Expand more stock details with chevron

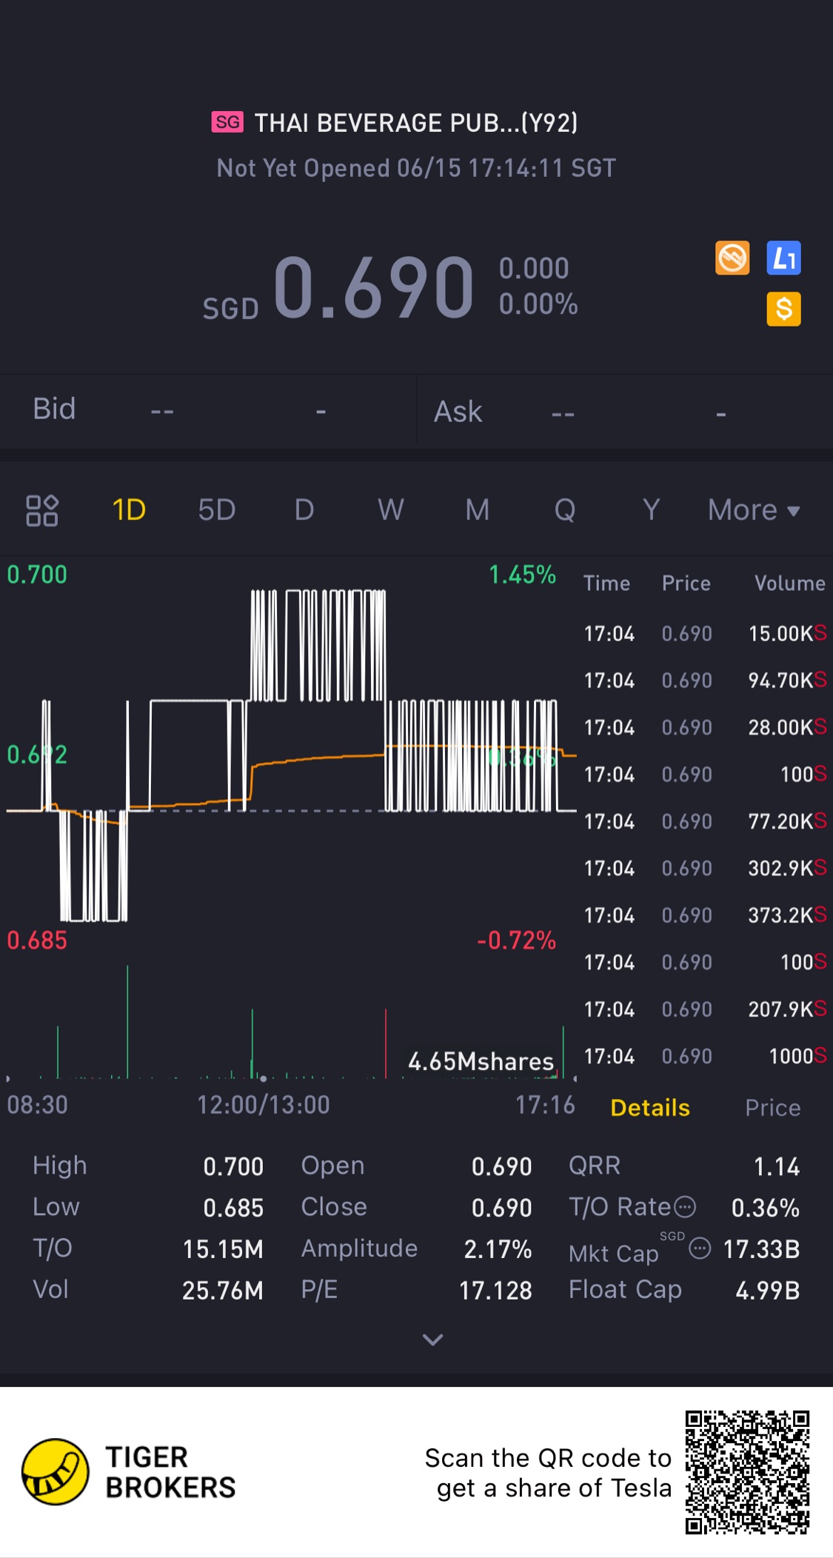tap(432, 1339)
